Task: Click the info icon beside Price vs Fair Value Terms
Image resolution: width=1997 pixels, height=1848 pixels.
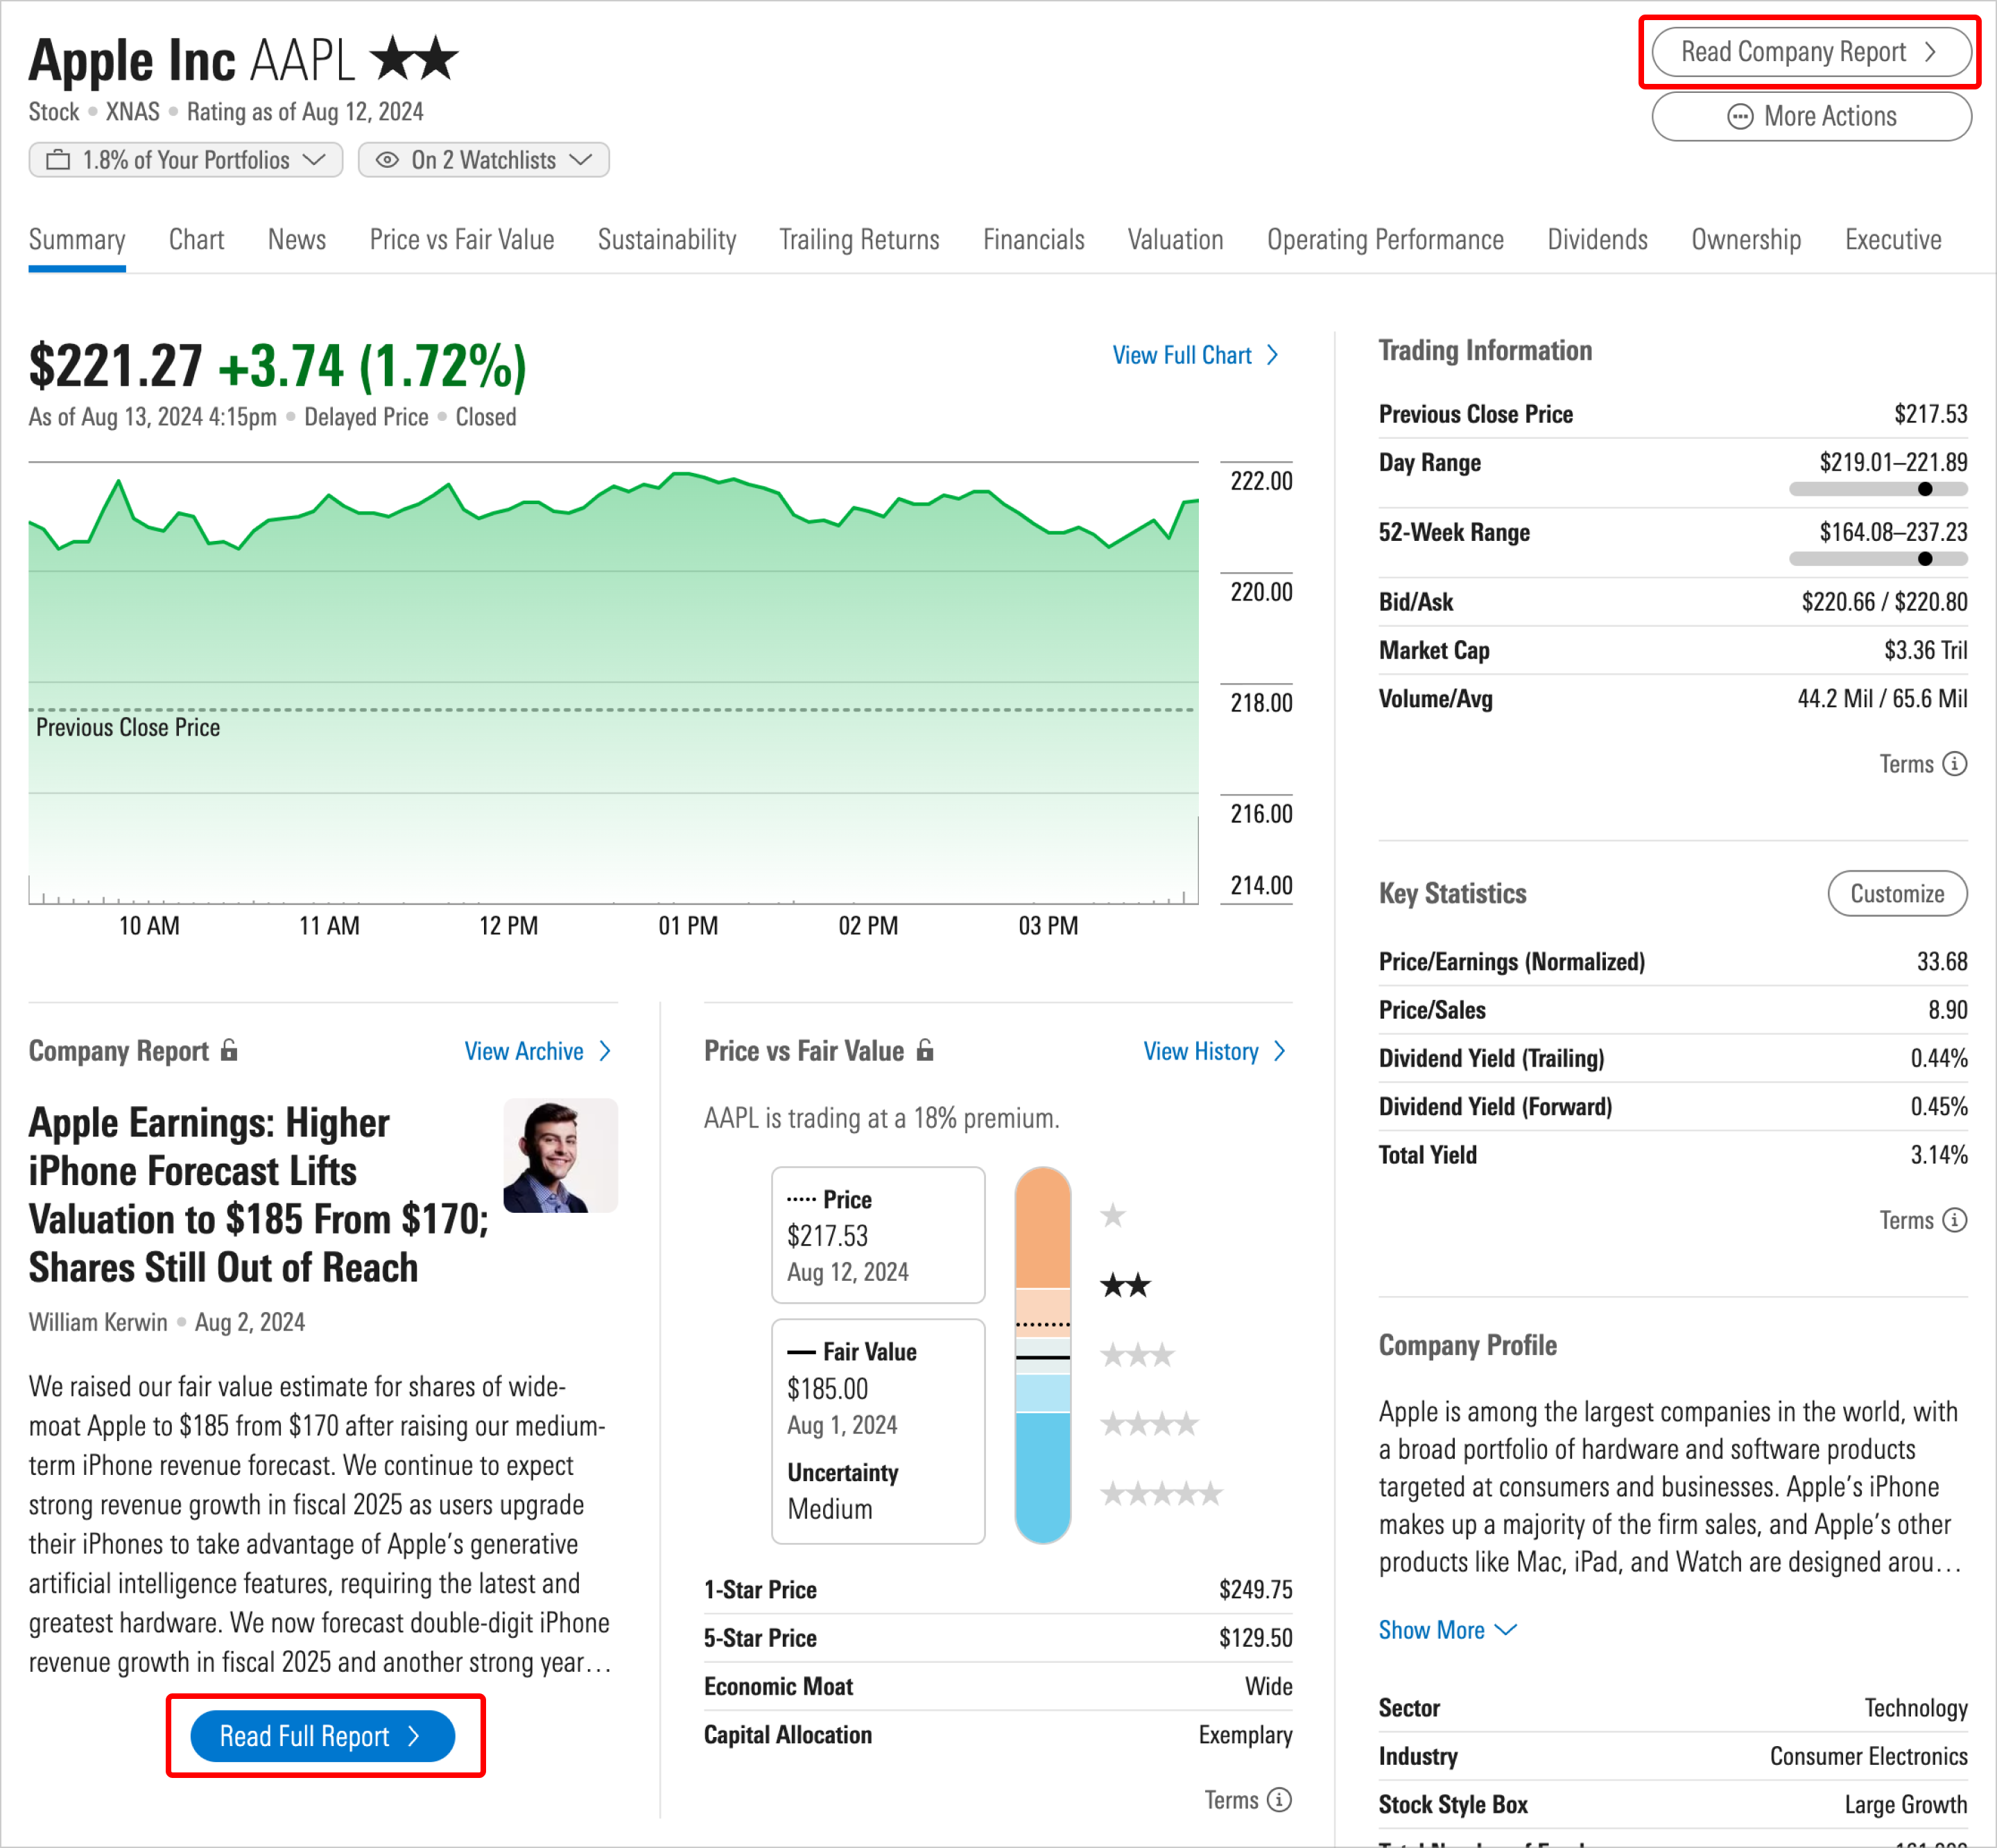Action: 1279,1800
